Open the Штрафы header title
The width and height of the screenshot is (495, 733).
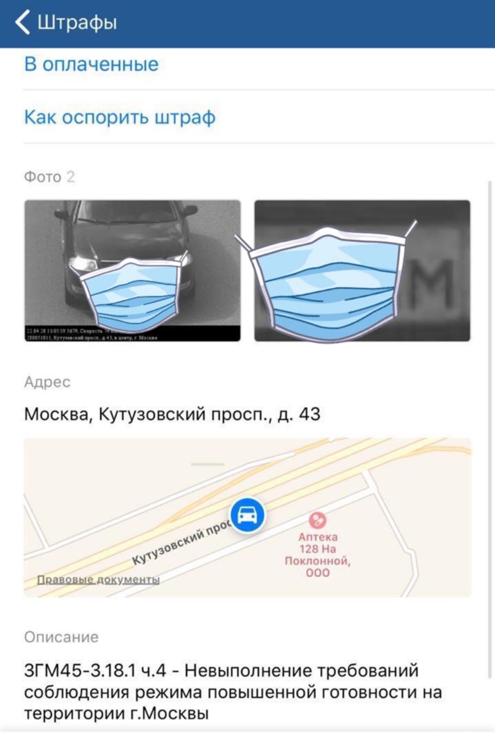pos(77,23)
